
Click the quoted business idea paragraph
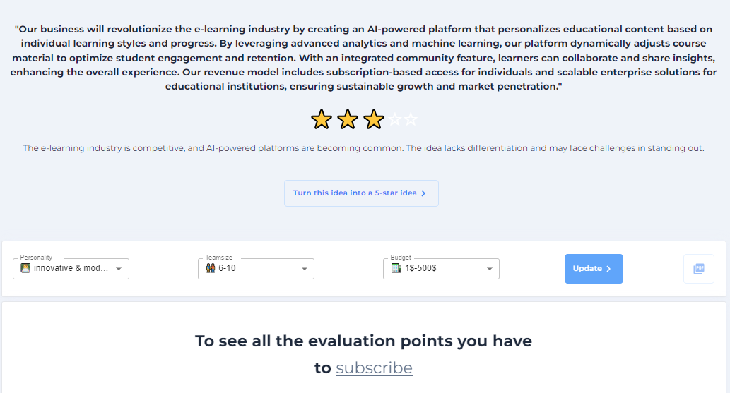click(x=364, y=57)
